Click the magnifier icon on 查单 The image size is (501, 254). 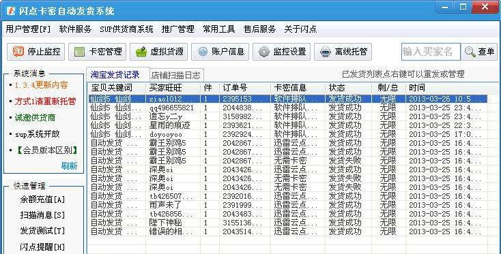[470, 52]
